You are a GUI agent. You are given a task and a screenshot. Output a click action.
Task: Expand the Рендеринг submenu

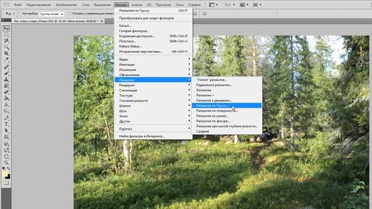click(x=153, y=85)
